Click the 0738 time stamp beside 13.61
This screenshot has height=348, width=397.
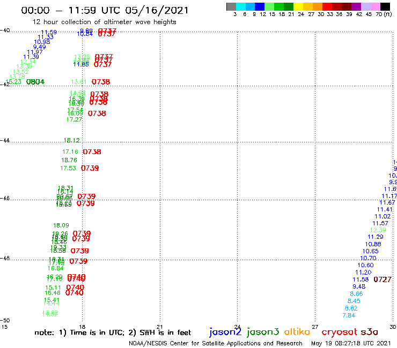101,82
